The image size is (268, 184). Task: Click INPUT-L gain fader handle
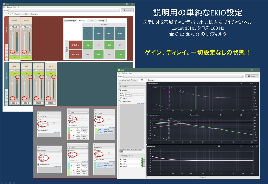tap(12, 36)
